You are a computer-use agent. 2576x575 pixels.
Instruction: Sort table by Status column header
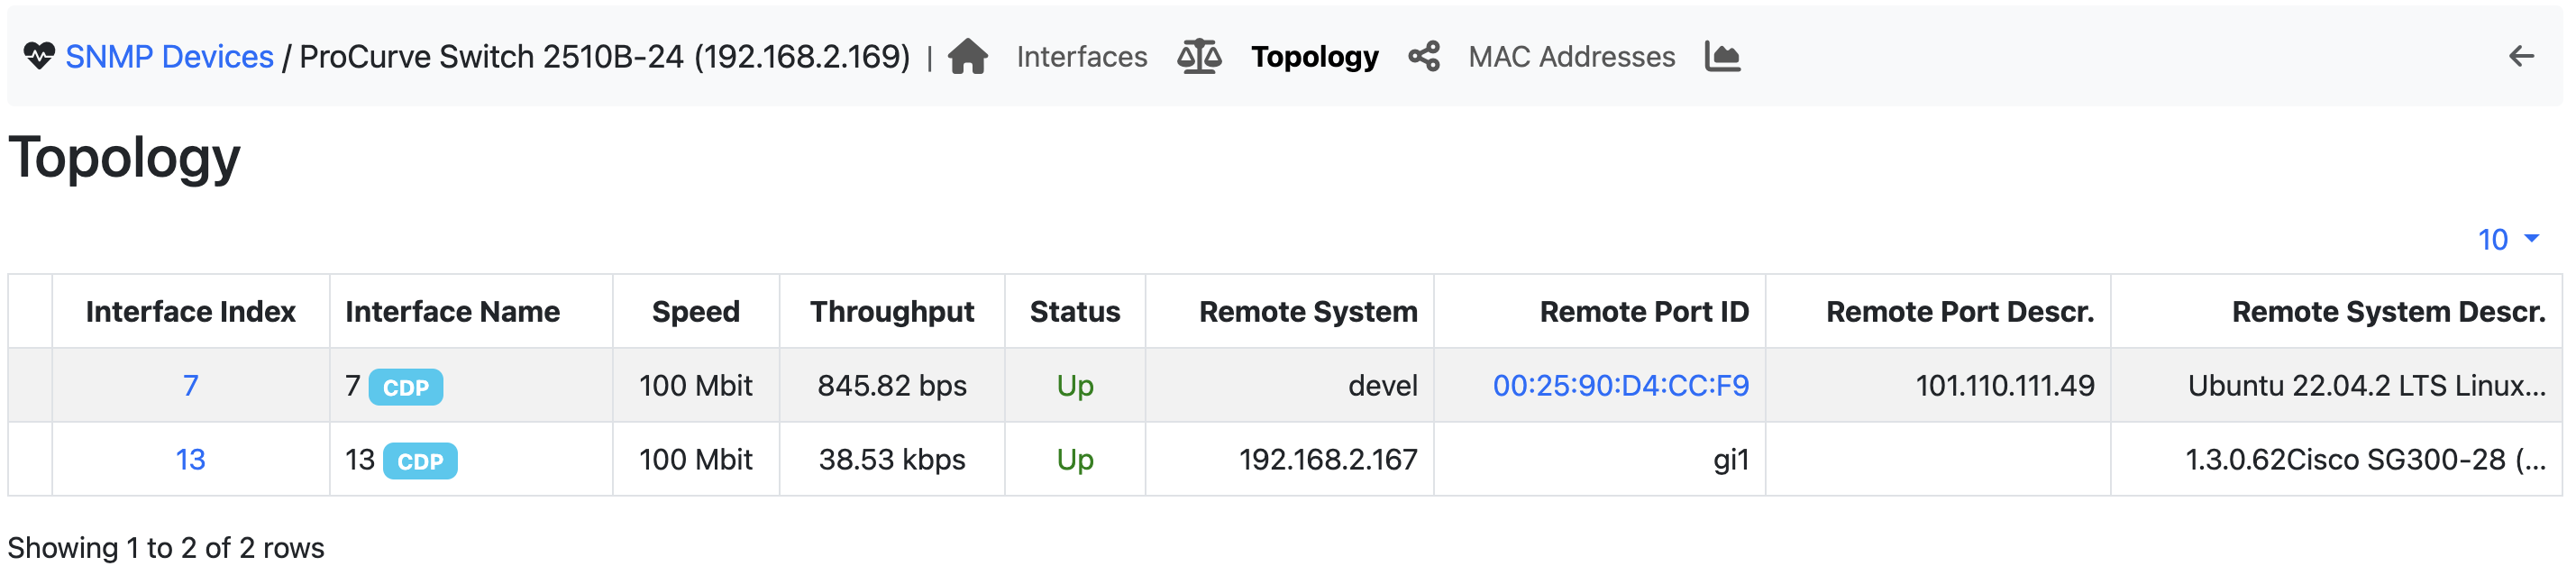pos(1074,312)
